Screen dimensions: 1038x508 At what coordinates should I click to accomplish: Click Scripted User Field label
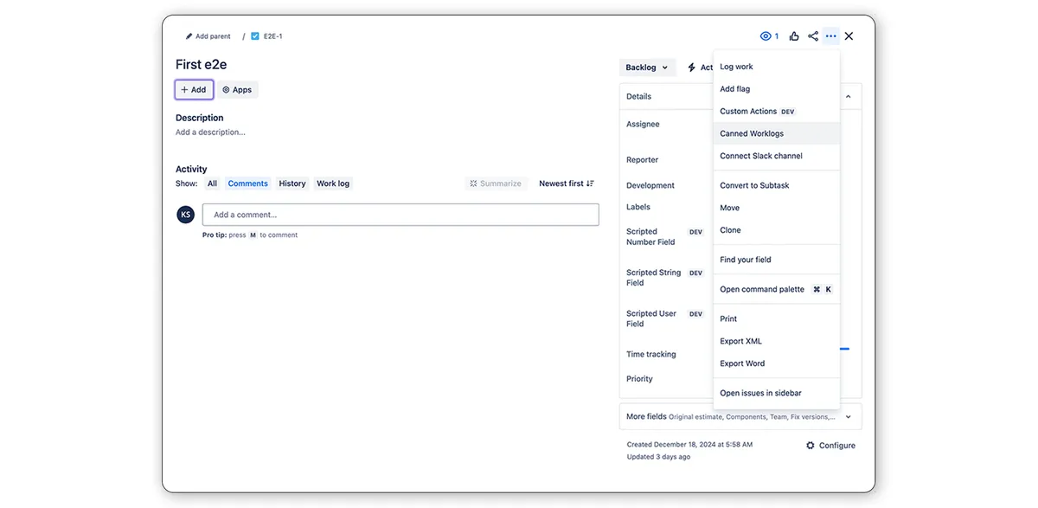pos(651,318)
